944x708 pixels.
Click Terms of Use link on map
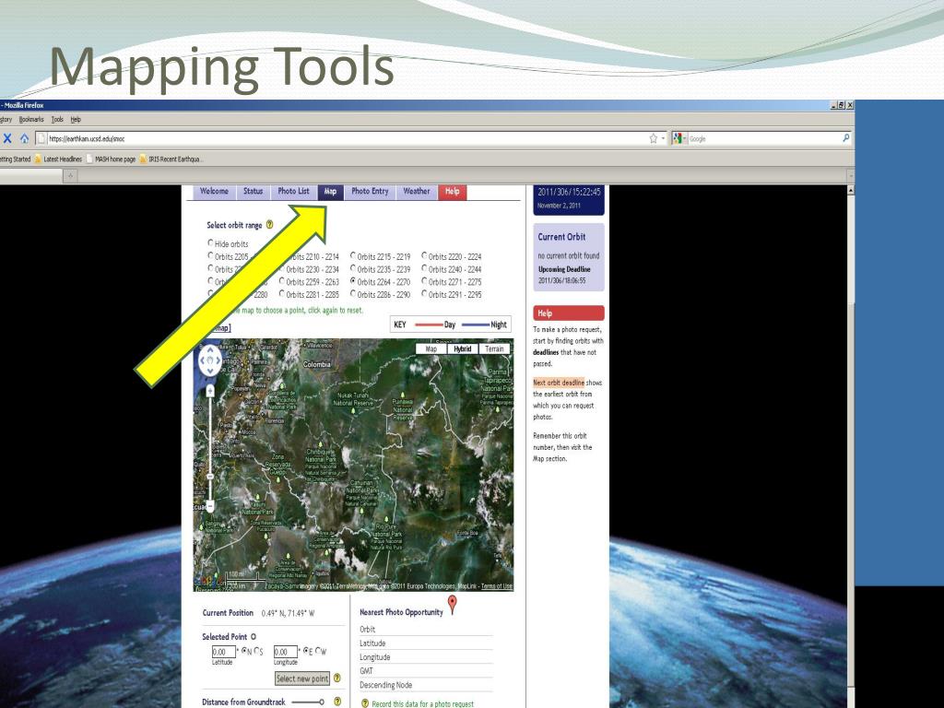coord(497,585)
